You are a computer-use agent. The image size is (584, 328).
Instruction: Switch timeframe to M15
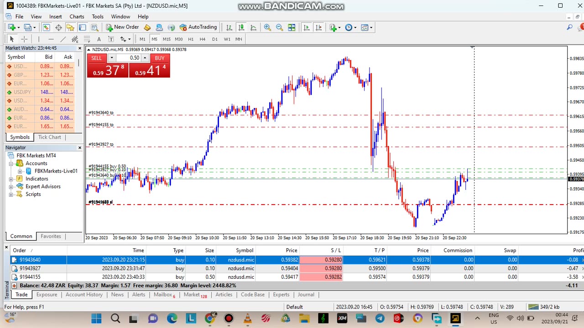pyautogui.click(x=167, y=39)
